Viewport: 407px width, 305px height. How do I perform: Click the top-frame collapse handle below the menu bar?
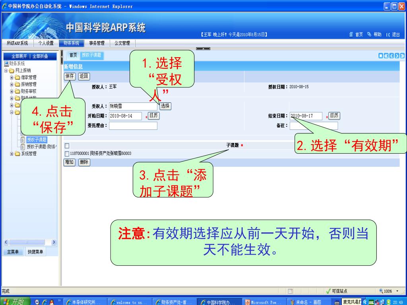click(203, 48)
